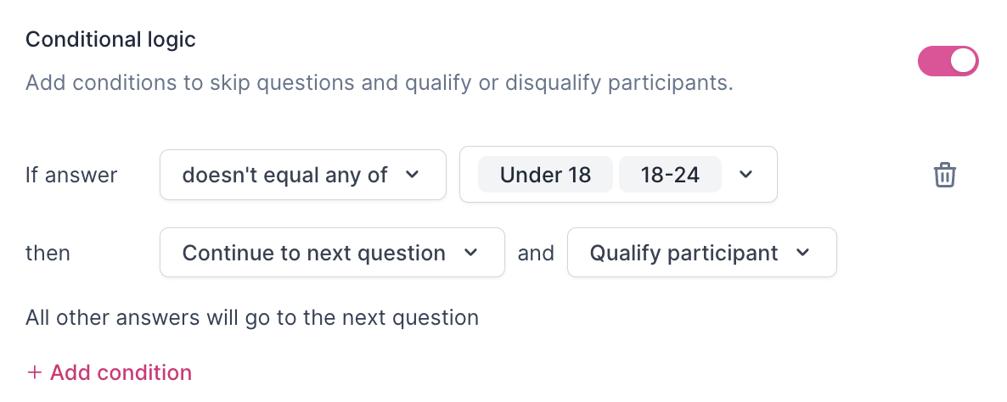Screen dimensions: 1007x402
Task: Select the "18-24" answer chip
Action: [x=670, y=175]
